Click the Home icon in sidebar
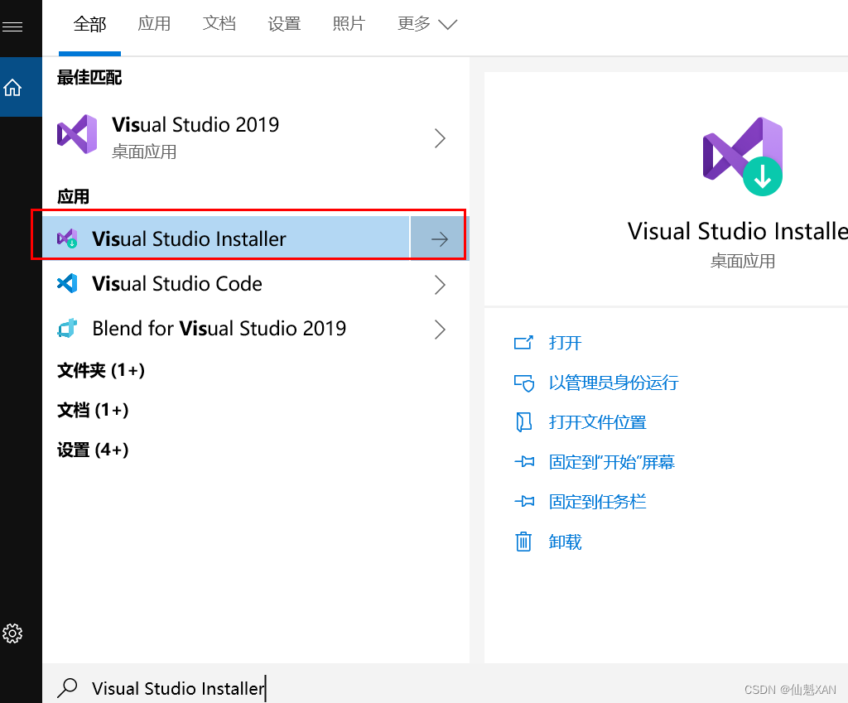The height and width of the screenshot is (703, 848). point(12,87)
